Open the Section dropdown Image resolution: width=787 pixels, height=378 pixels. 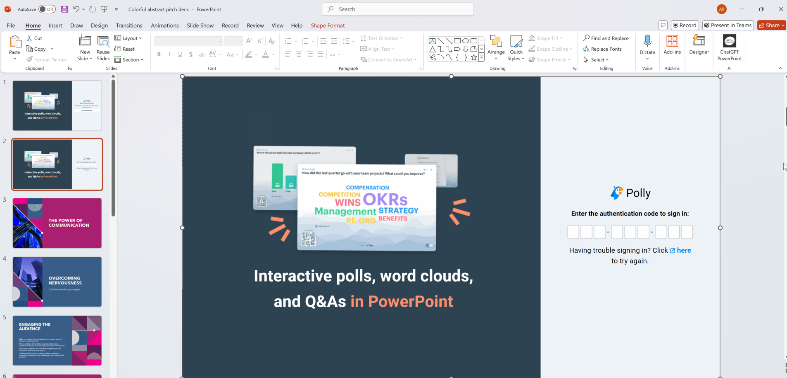coord(129,59)
